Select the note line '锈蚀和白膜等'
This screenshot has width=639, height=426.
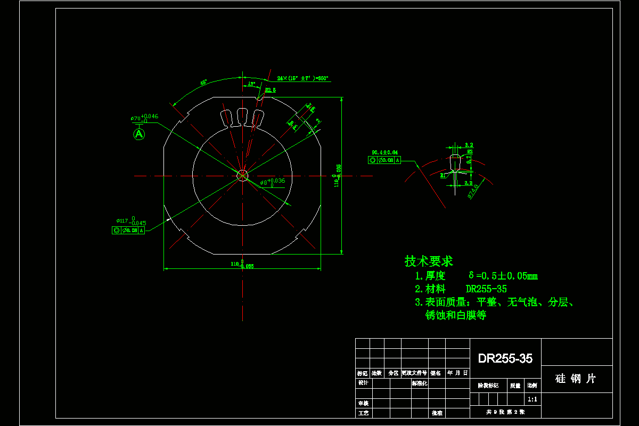point(456,315)
